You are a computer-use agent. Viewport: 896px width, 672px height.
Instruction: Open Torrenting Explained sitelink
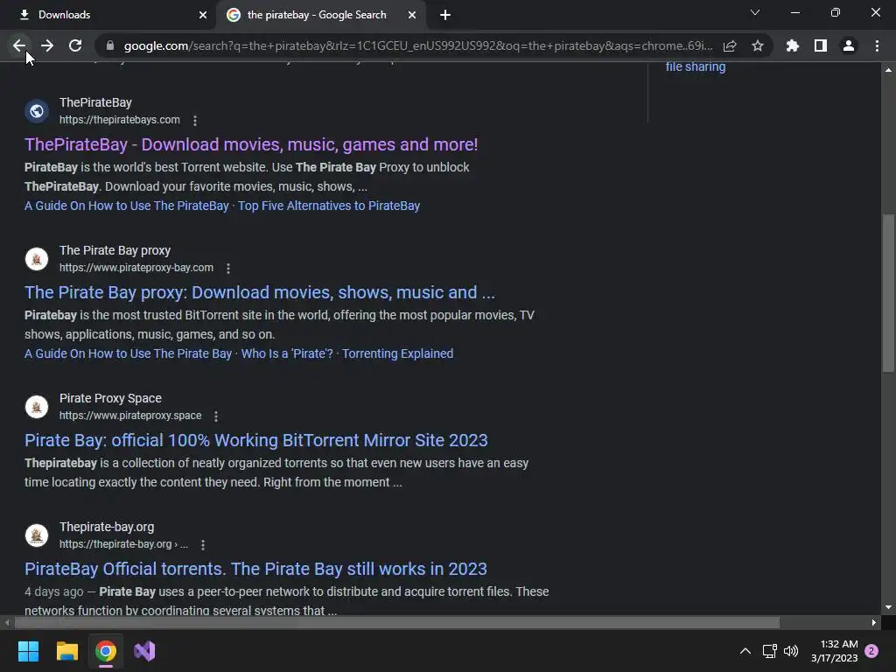pos(398,353)
